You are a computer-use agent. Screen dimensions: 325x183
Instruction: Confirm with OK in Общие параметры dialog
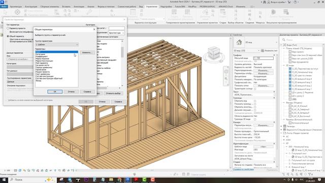click(x=55, y=91)
